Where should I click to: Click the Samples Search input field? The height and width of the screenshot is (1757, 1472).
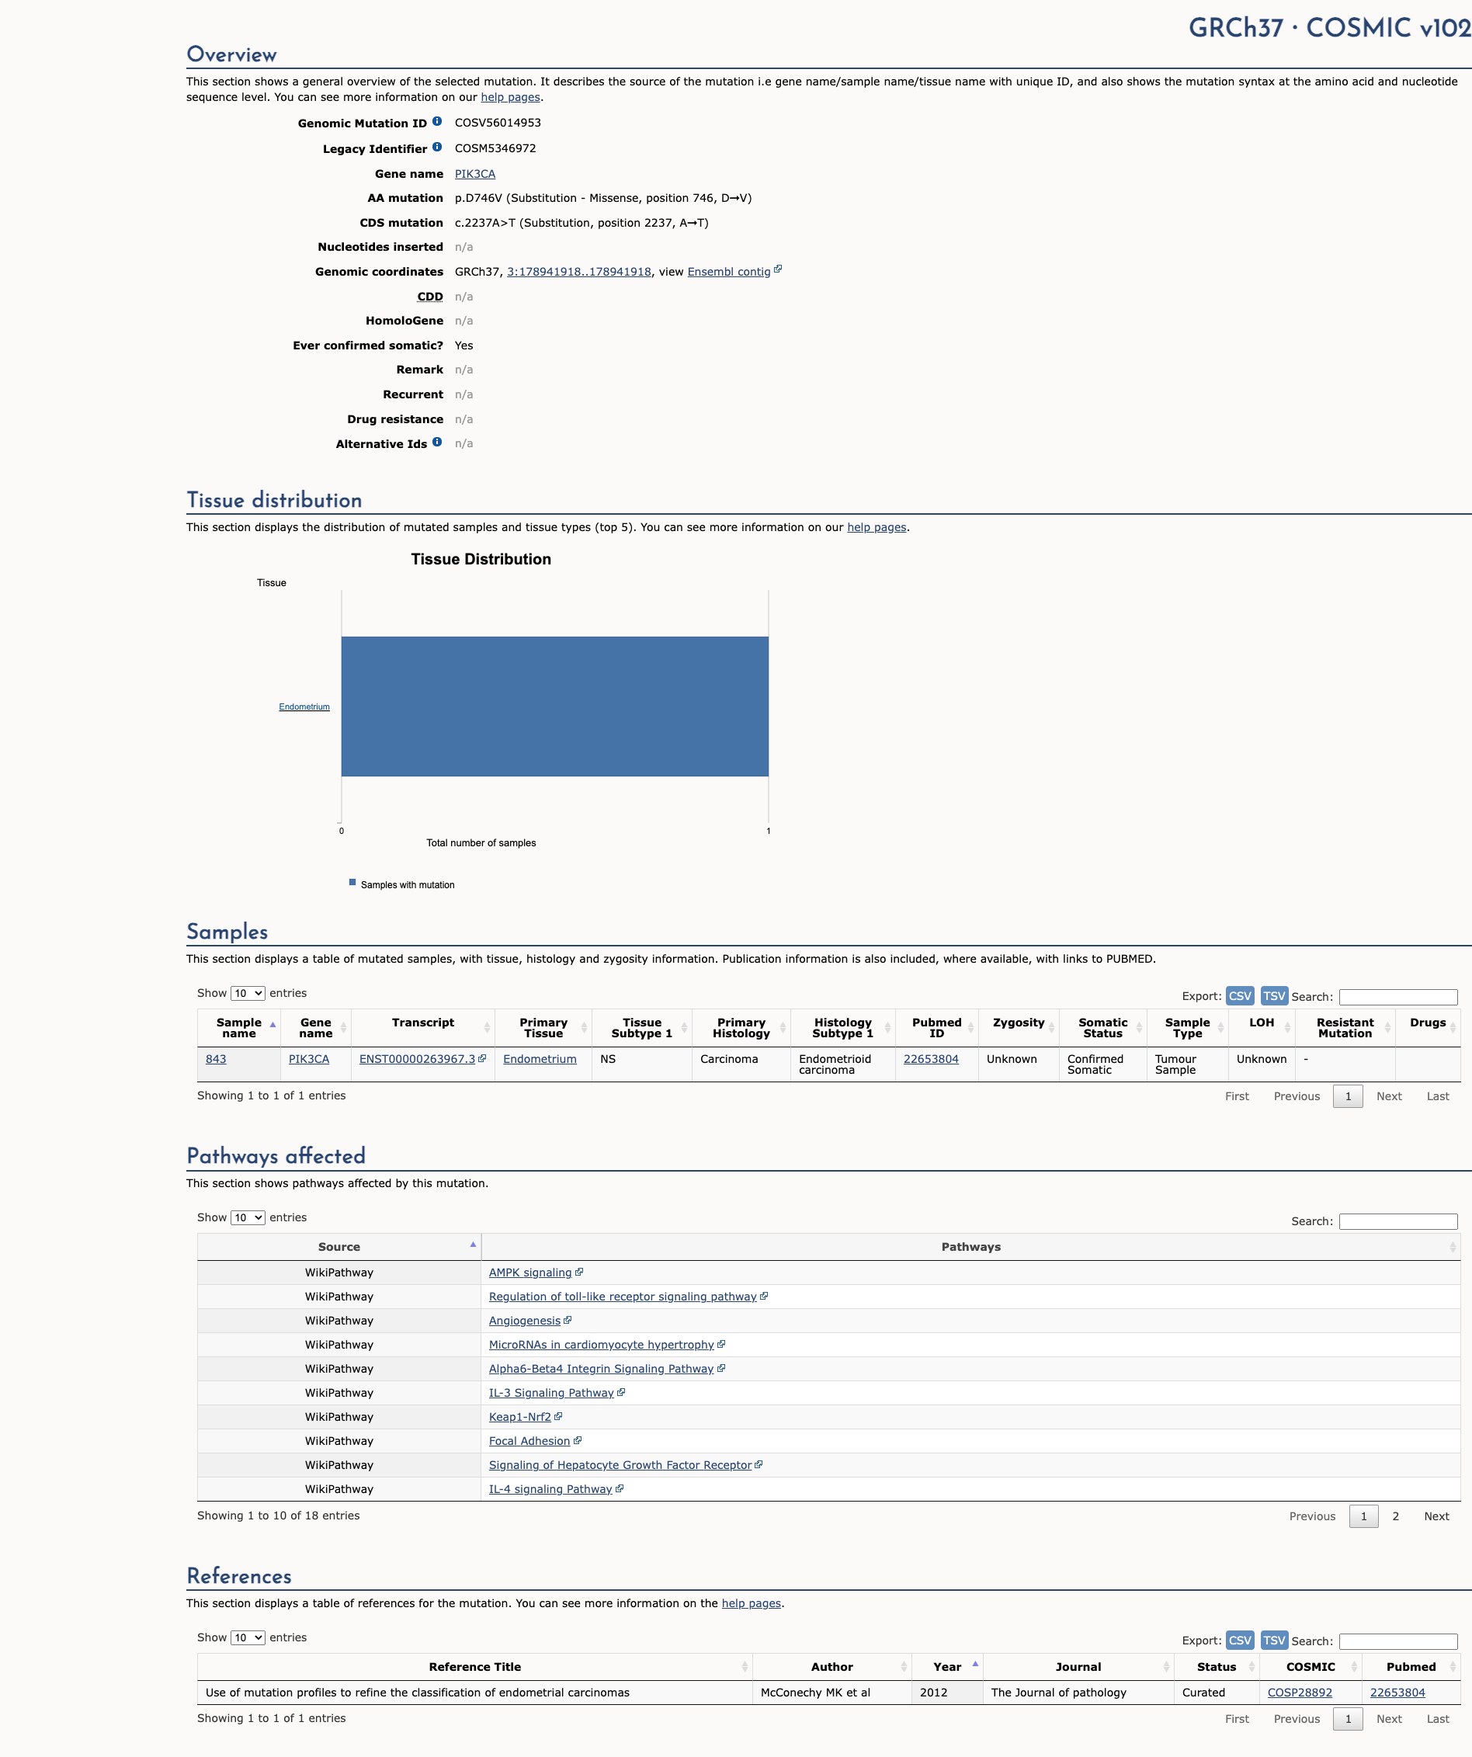point(1397,996)
